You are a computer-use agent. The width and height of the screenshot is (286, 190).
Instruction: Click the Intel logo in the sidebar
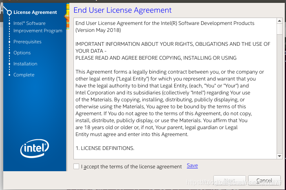pos(35,148)
